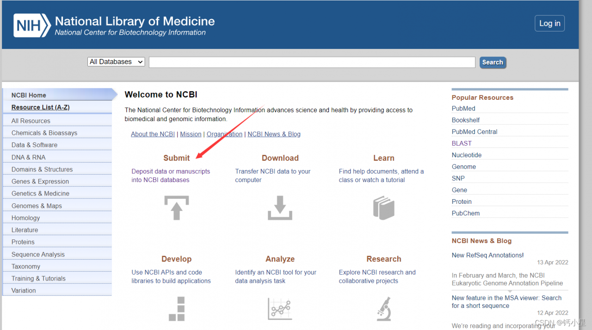The image size is (592, 330).
Task: Open PubChem resource link
Action: pyautogui.click(x=466, y=213)
